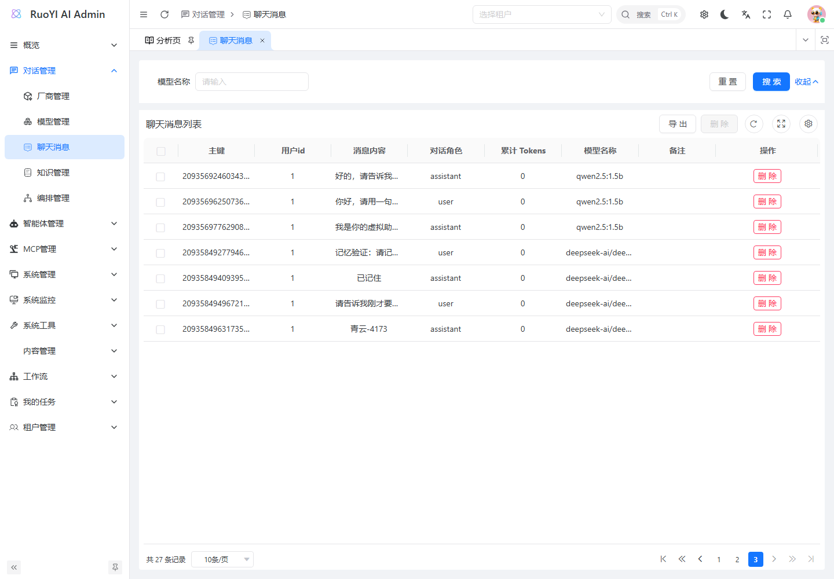
Task: Switch to dark mode moon icon
Action: click(x=725, y=14)
